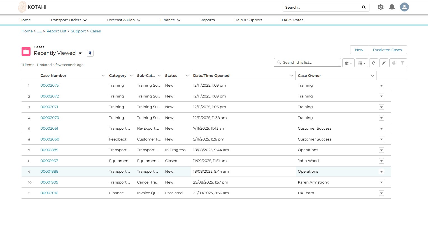Open row actions for case 00002072

pos(381,96)
